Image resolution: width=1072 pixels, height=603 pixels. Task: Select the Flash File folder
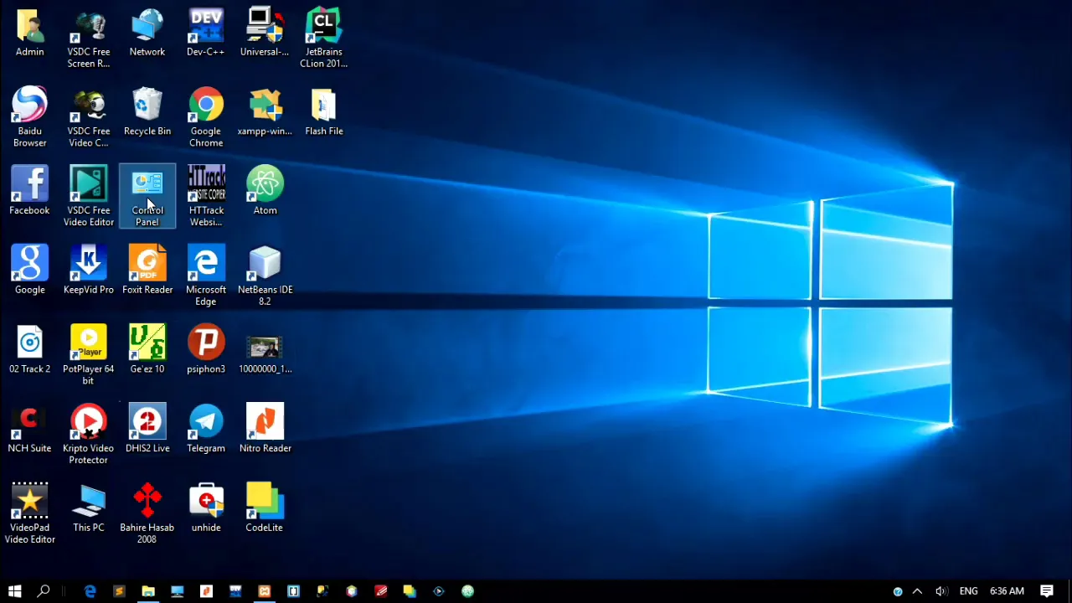coord(324,112)
